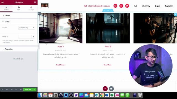Screen dimensions: 177x99
Task: Open Calendar in the dock
Action: (x=50, y=95)
